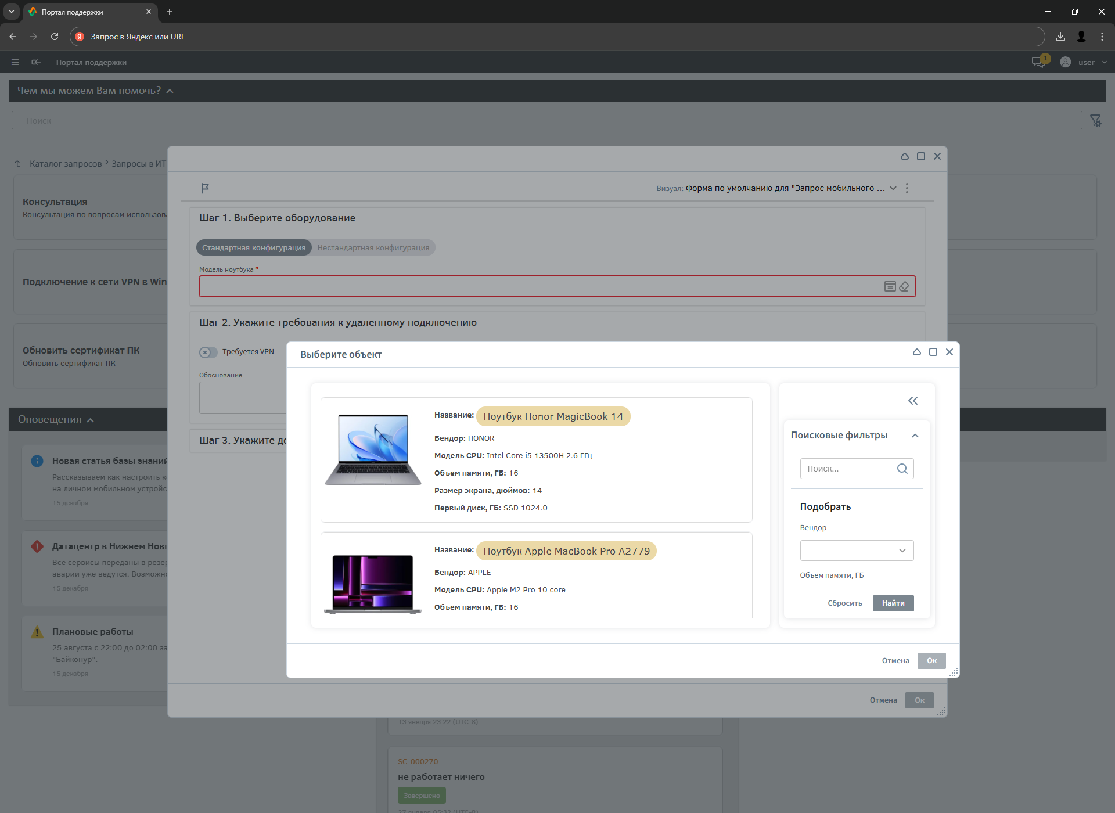Open chat notifications icon in header
The width and height of the screenshot is (1115, 813).
coord(1038,62)
